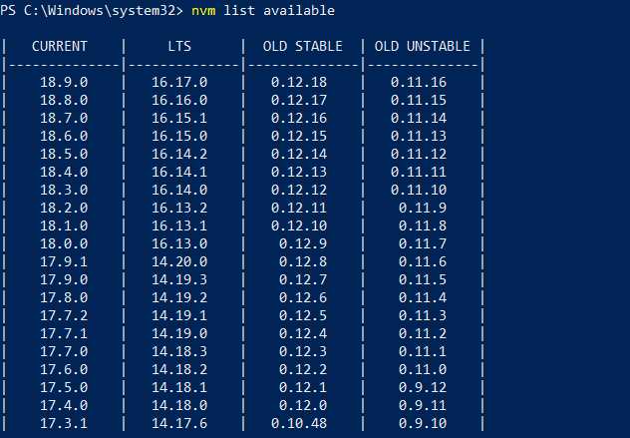
Task: Select old unstable version 0.11.5
Action: coord(423,279)
